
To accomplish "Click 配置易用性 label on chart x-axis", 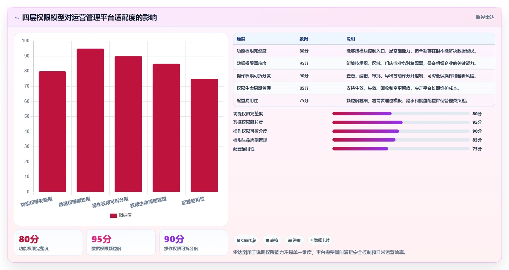I will point(193,201).
